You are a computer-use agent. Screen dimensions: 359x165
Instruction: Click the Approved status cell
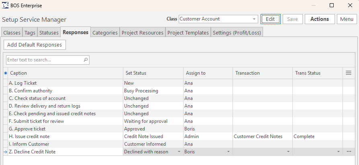click(x=153, y=129)
